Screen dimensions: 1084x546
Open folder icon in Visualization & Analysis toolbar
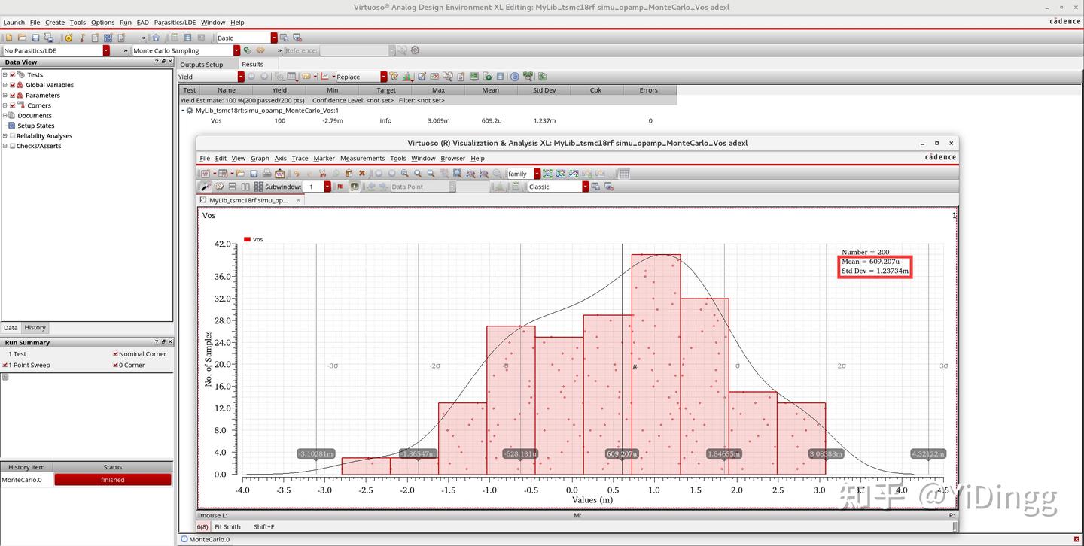tap(240, 174)
